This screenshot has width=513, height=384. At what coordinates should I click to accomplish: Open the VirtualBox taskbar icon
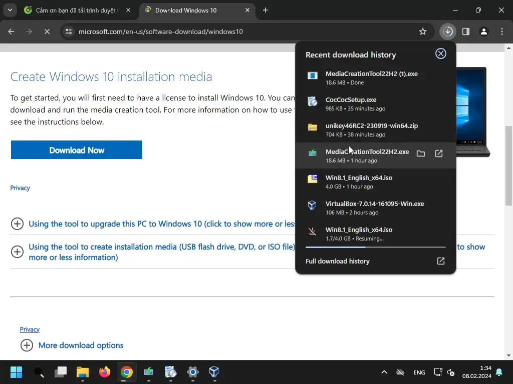214,372
